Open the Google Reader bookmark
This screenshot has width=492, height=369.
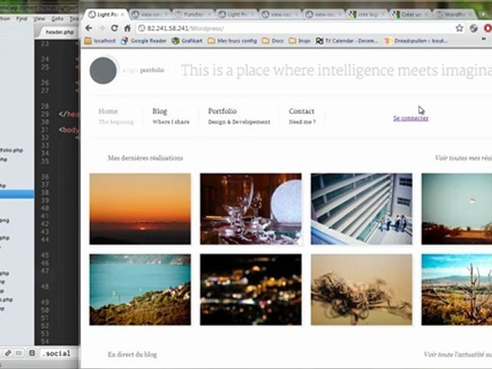[x=143, y=41]
